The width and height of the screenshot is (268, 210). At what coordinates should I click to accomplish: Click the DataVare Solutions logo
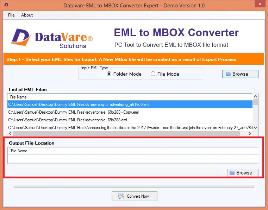[52, 38]
